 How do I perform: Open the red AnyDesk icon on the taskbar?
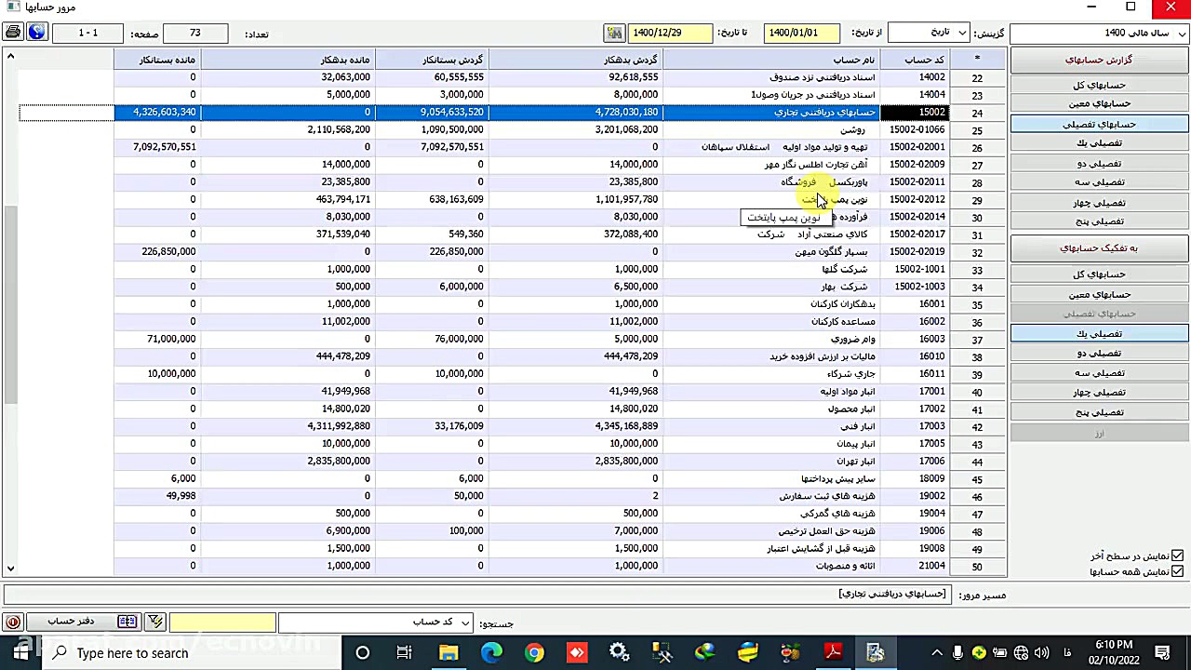577,652
